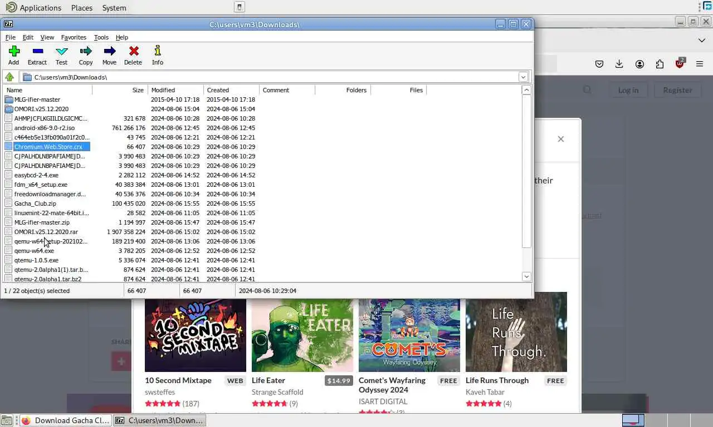Click the file list vertical scrollbar thumb

526,171
